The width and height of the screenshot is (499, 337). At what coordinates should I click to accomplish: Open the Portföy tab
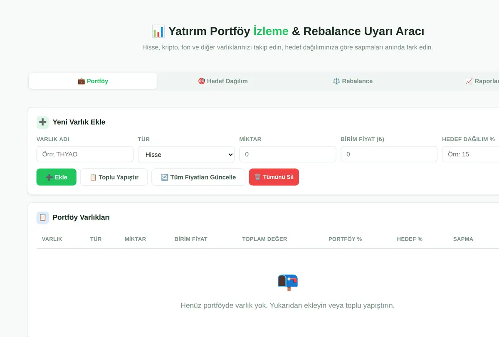(x=93, y=81)
